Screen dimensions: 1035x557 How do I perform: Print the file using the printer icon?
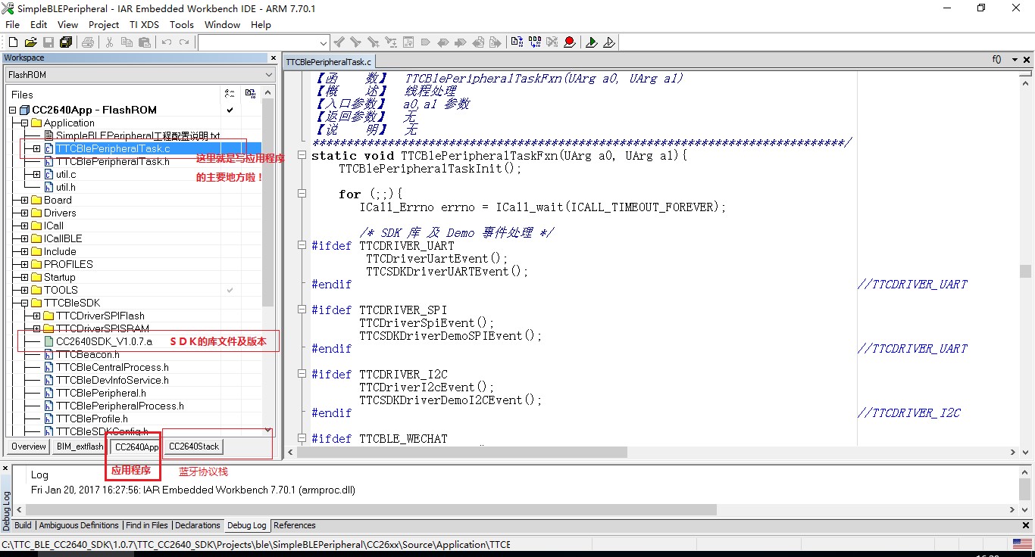[x=88, y=42]
